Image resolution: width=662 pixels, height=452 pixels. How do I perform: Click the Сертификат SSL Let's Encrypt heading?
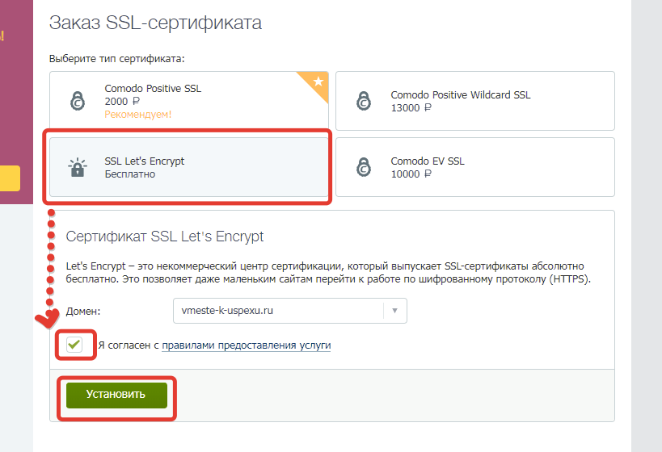pyautogui.click(x=165, y=236)
